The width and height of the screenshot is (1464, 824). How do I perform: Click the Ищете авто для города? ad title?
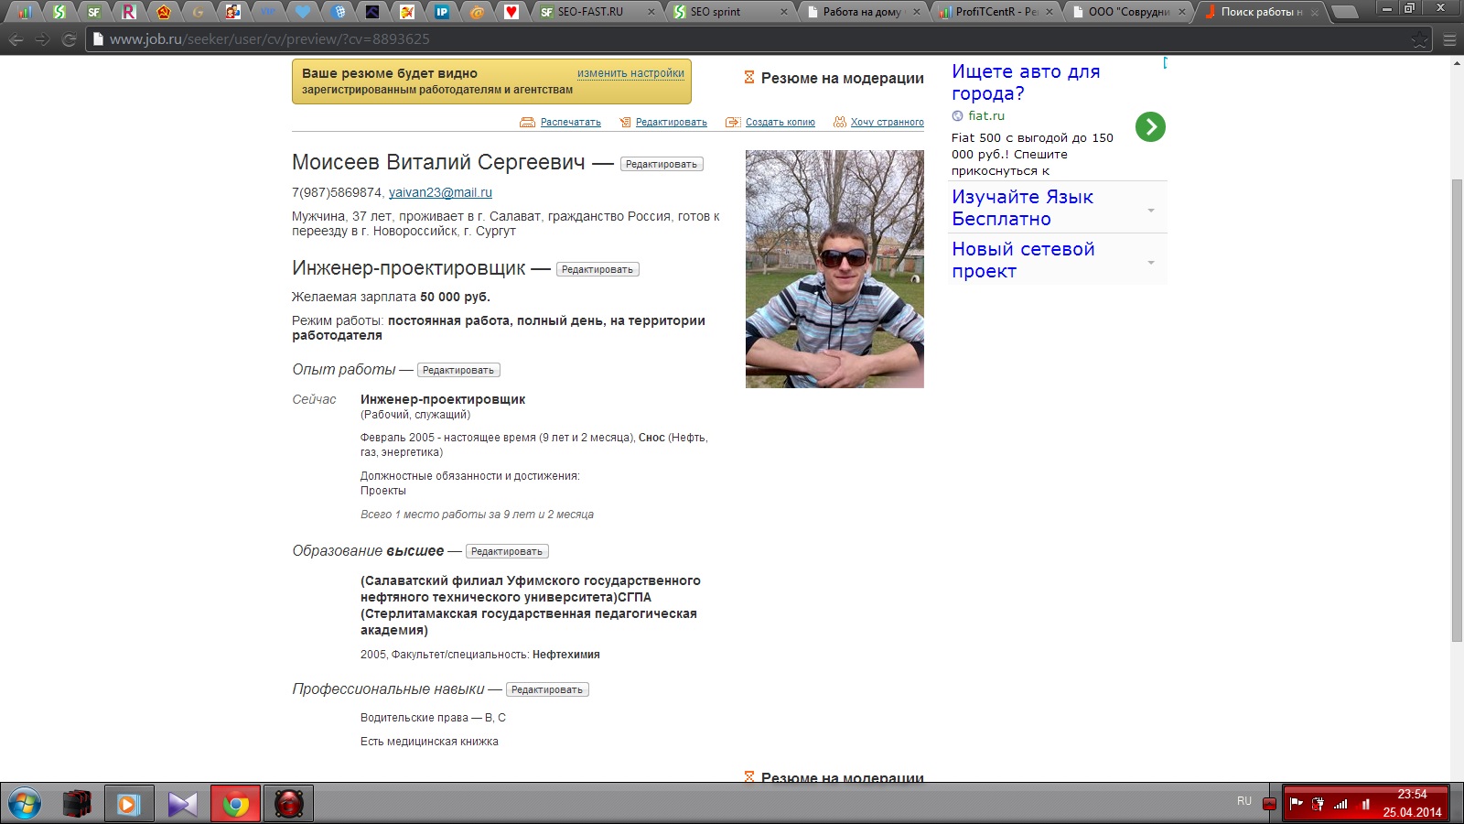[x=1026, y=82]
